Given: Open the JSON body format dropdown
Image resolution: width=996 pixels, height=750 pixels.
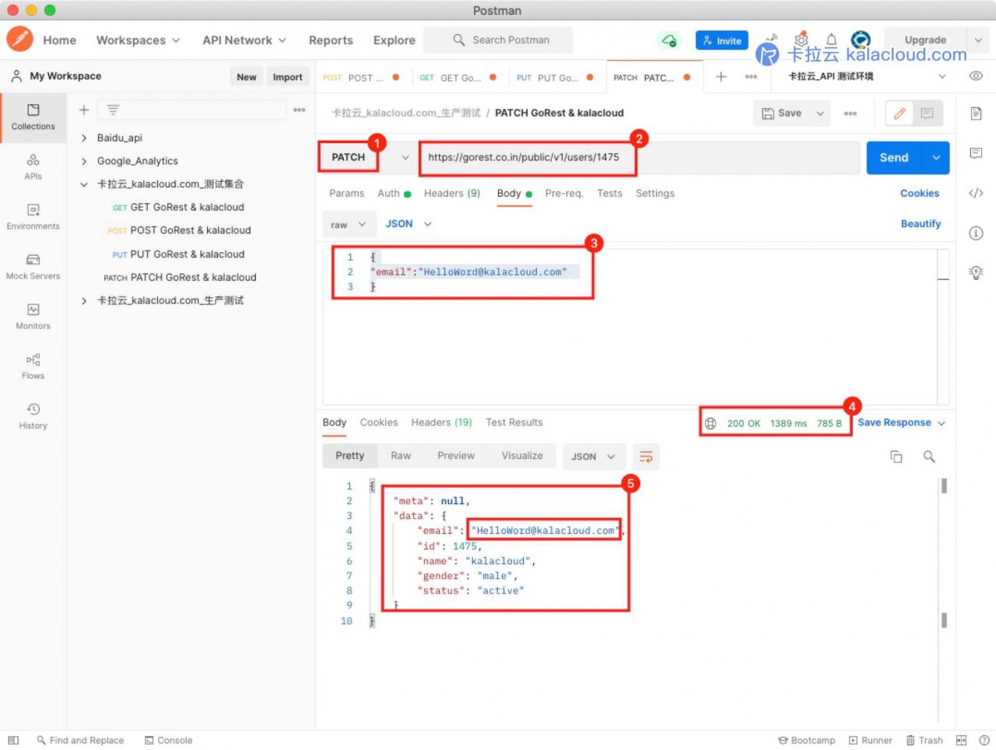Looking at the screenshot, I should 409,224.
